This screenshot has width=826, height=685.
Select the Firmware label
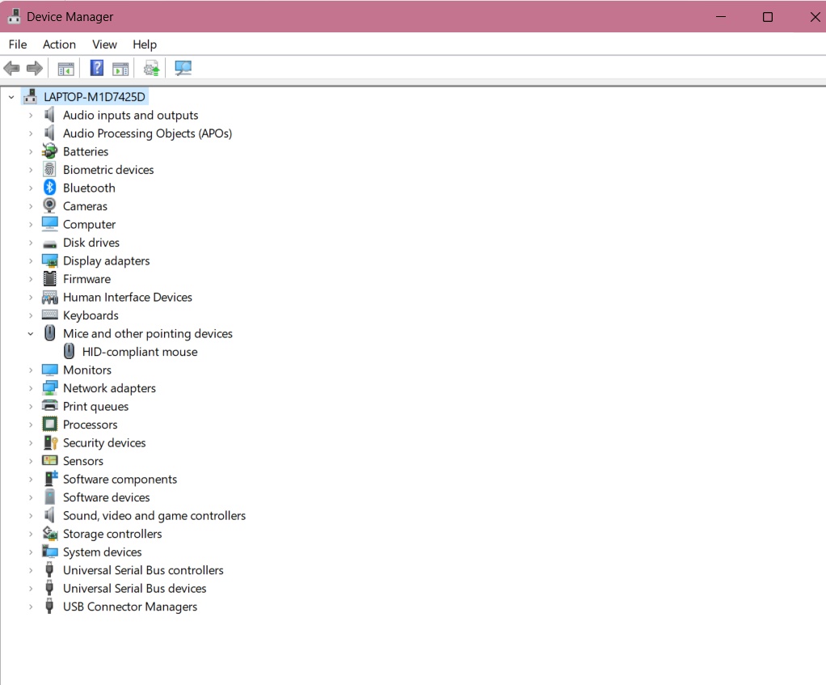(87, 279)
